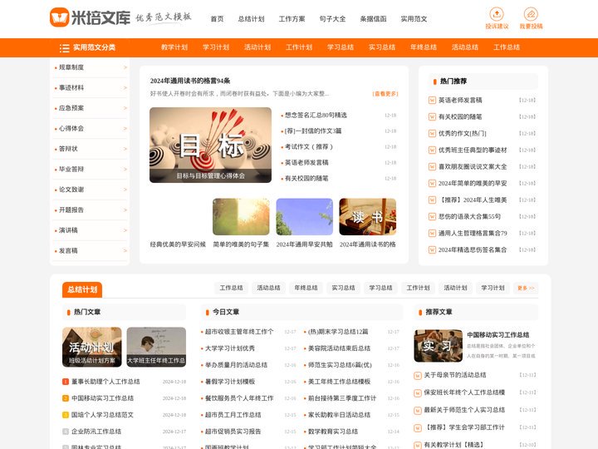Click rank badge beside 企业防汛工作总结
This screenshot has height=449, width=598.
[66, 432]
